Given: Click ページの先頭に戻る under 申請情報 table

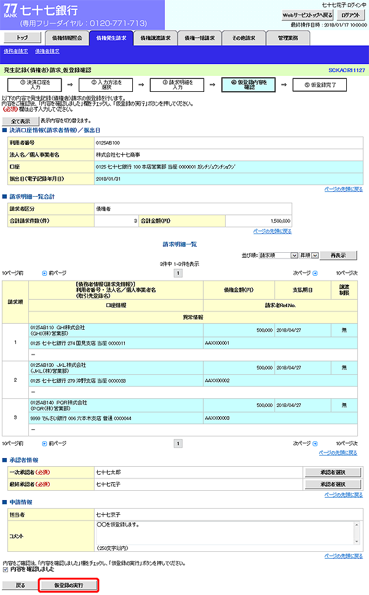Looking at the screenshot, I should pos(344,556).
